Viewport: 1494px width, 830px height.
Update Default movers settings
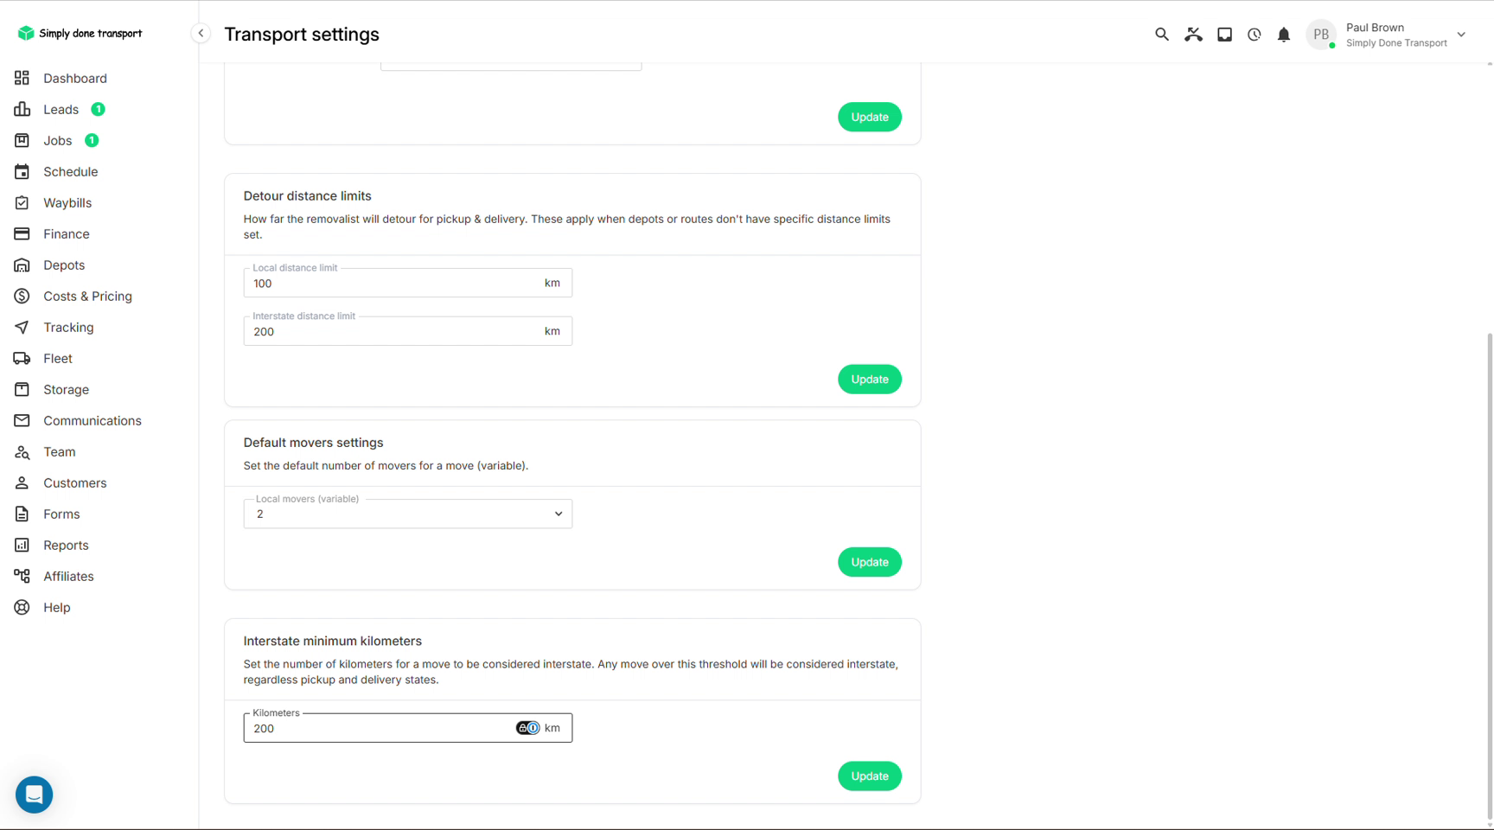tap(869, 562)
